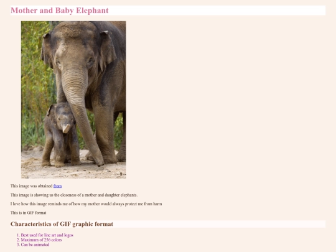Click the white title banner right of the heading
Viewport: 336px width, 252px height.
217,11
